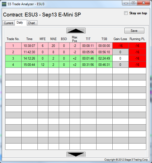Click TSB value 00:46:31

(104, 65)
